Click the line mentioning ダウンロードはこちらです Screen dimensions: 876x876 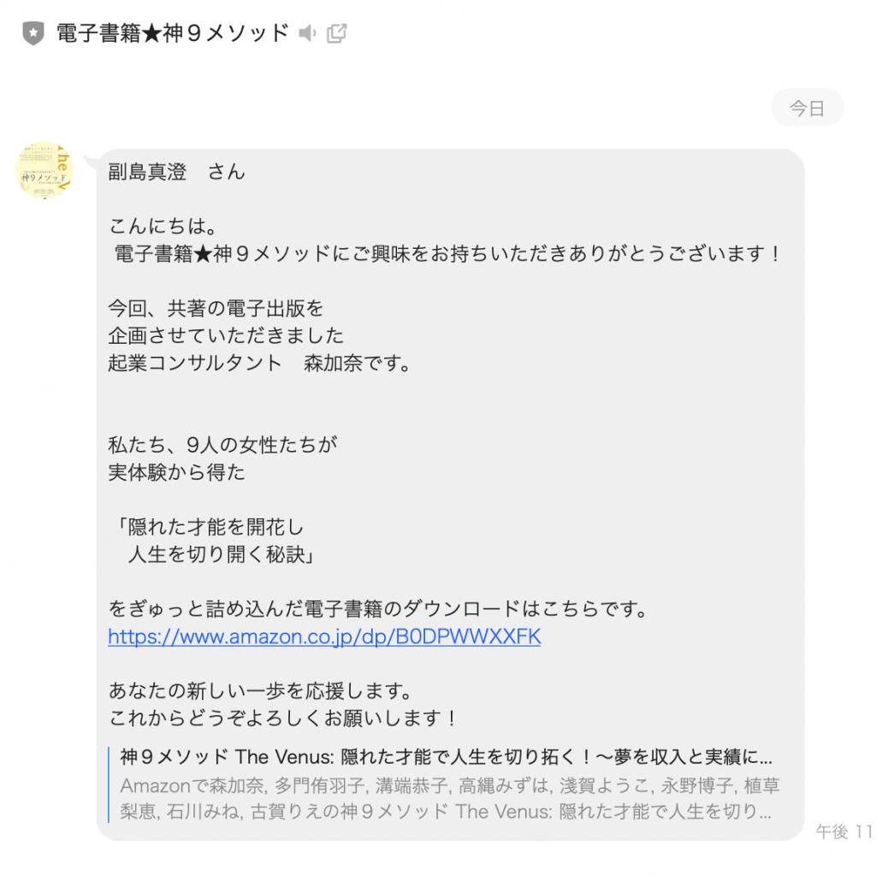379,608
